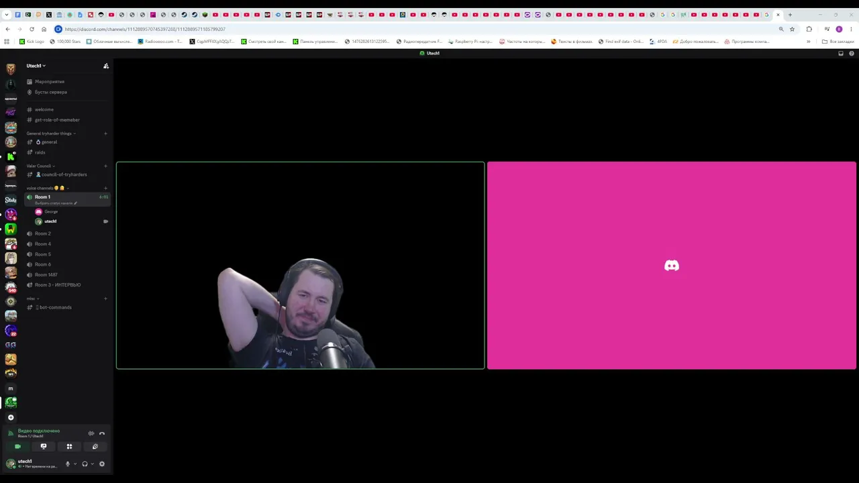Deafen with the headphones icon

pyautogui.click(x=85, y=464)
